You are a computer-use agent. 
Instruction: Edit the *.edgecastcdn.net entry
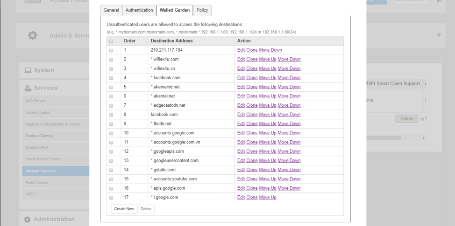(x=241, y=105)
